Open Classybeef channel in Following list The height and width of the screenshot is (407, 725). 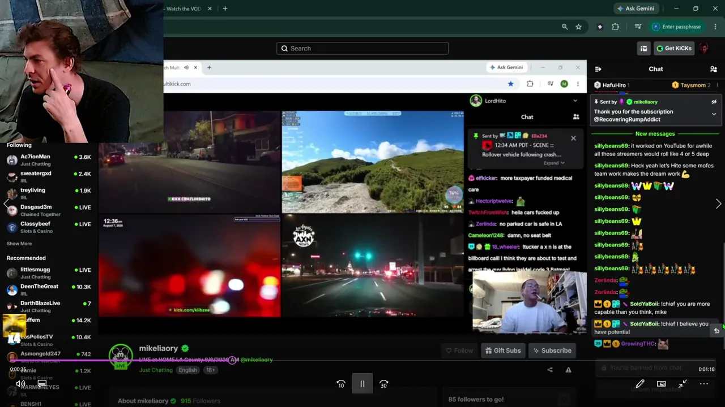pos(49,227)
